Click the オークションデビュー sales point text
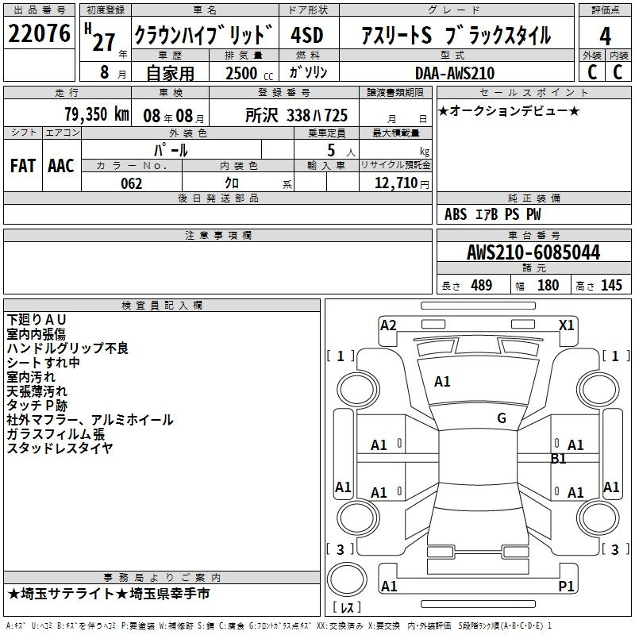This screenshot has width=635, height=635. pos(508,110)
